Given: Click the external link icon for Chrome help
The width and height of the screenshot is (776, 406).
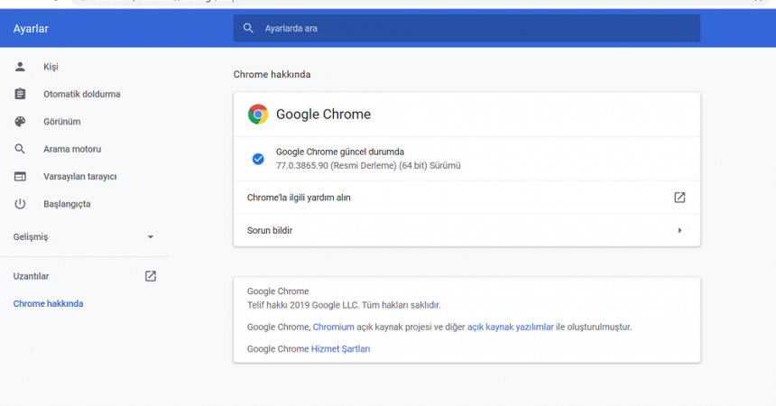Looking at the screenshot, I should click(679, 197).
